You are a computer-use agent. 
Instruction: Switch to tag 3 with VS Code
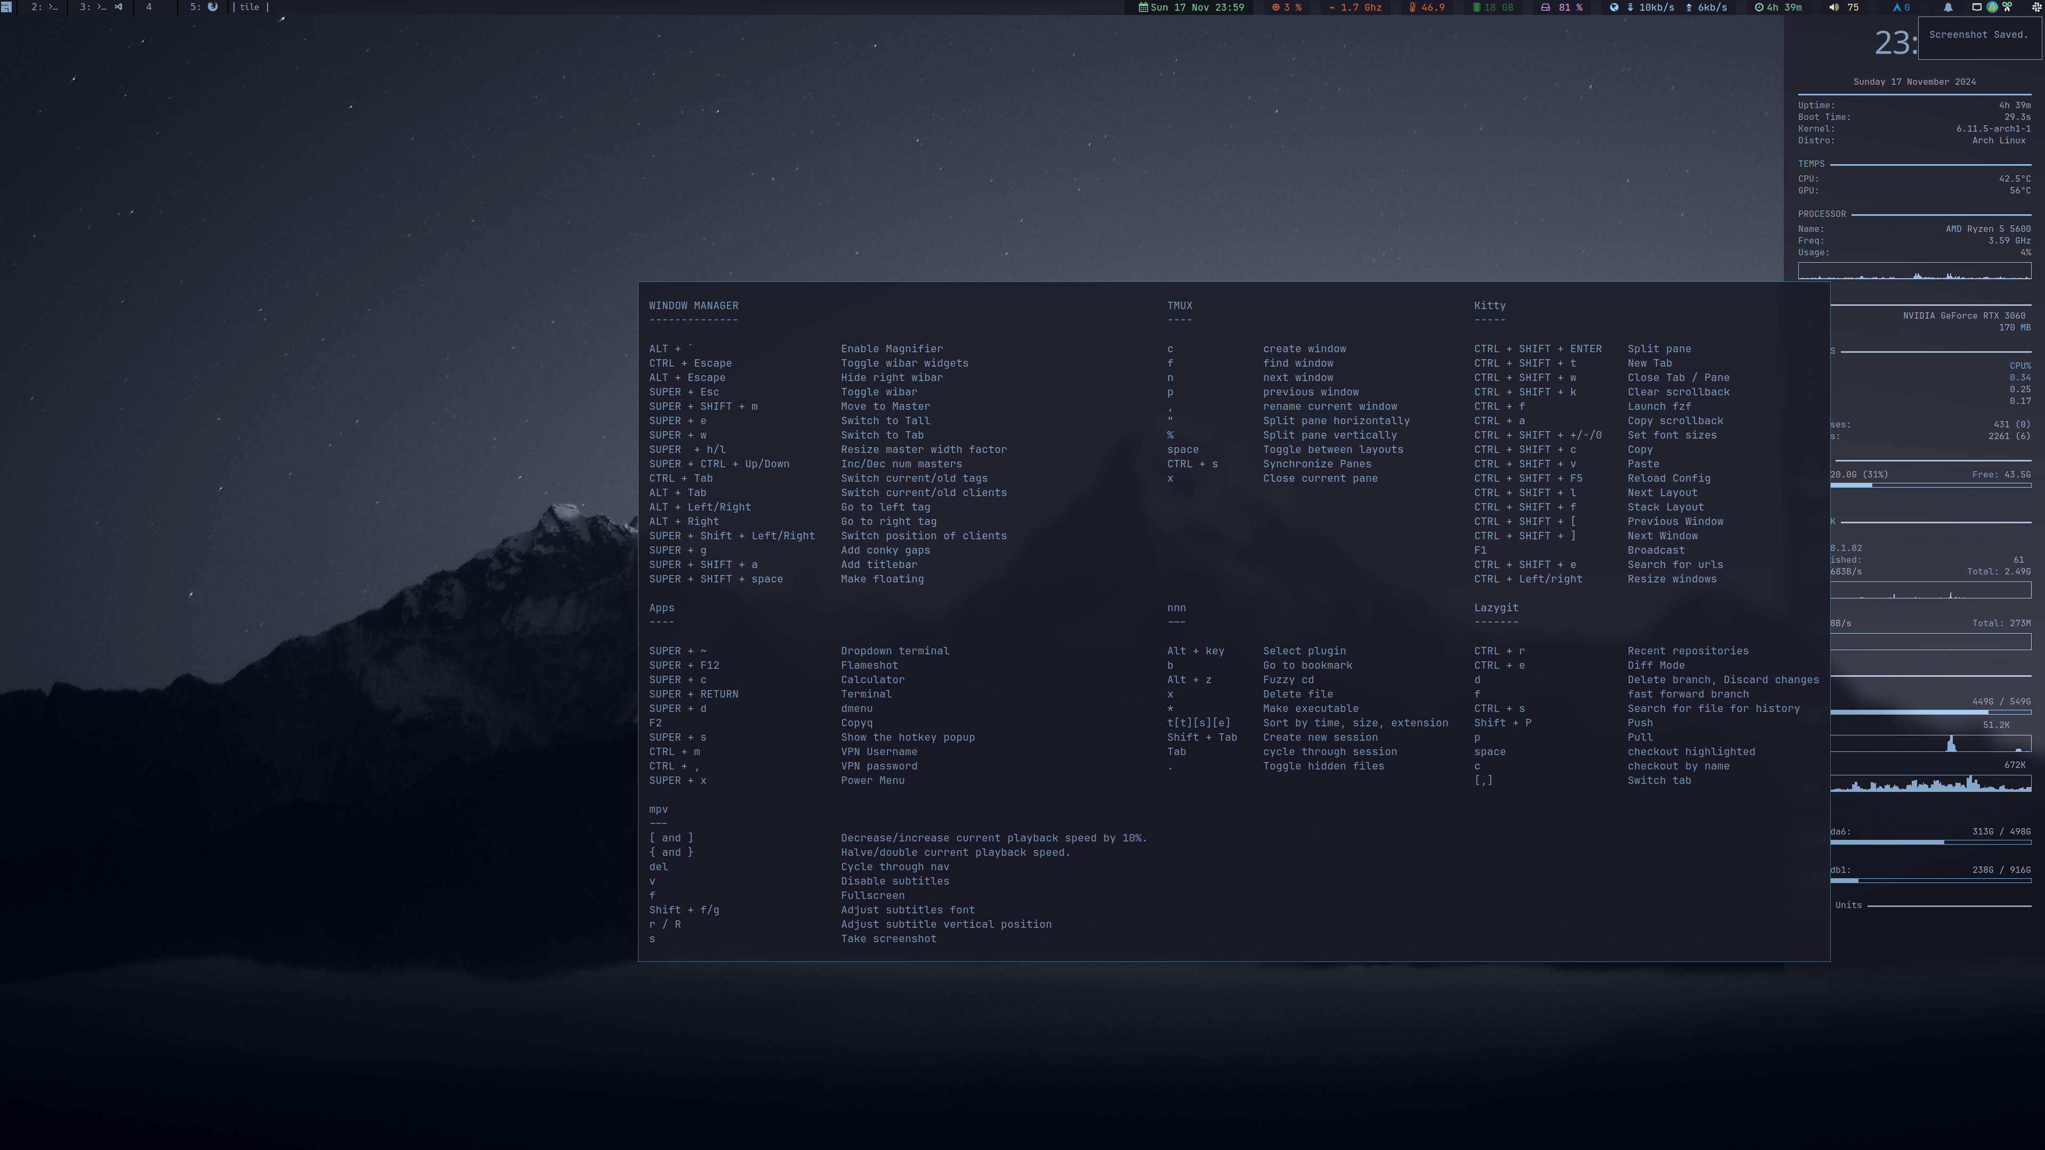[x=101, y=7]
